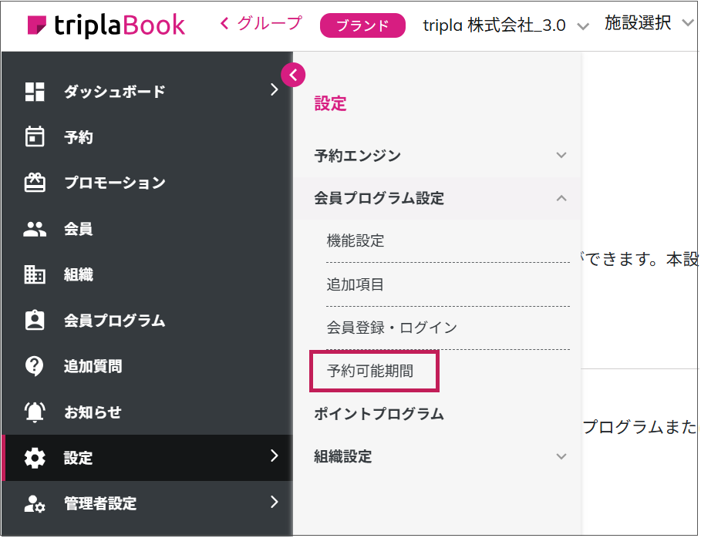Expand the 設定 sidebar chevron arrow
This screenshot has height=538, width=701.
click(275, 456)
